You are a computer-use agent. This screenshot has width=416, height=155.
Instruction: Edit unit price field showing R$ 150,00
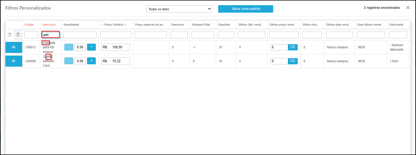point(116,47)
